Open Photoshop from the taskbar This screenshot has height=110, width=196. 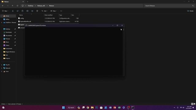97,108
